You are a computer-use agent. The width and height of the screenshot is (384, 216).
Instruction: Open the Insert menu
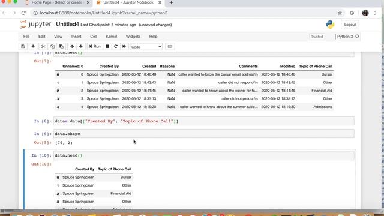[x=76, y=37]
